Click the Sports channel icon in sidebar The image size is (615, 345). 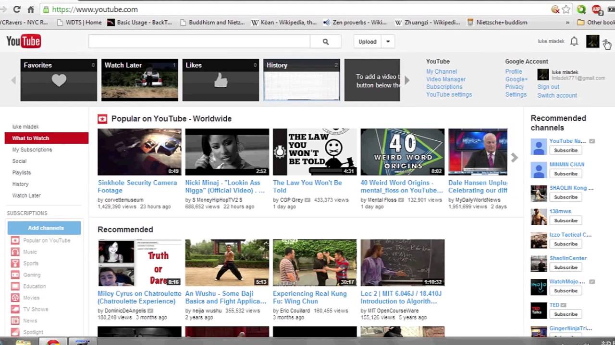pyautogui.click(x=15, y=264)
